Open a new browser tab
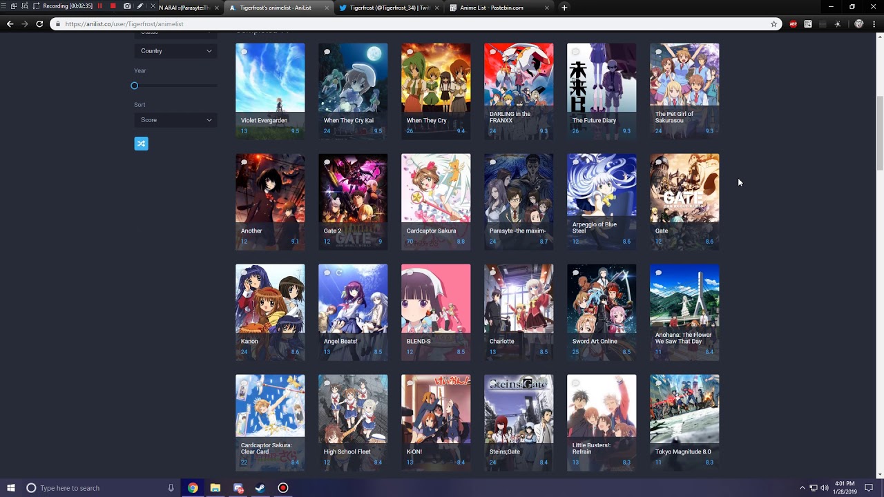Viewport: 884px width, 497px height. (x=564, y=8)
